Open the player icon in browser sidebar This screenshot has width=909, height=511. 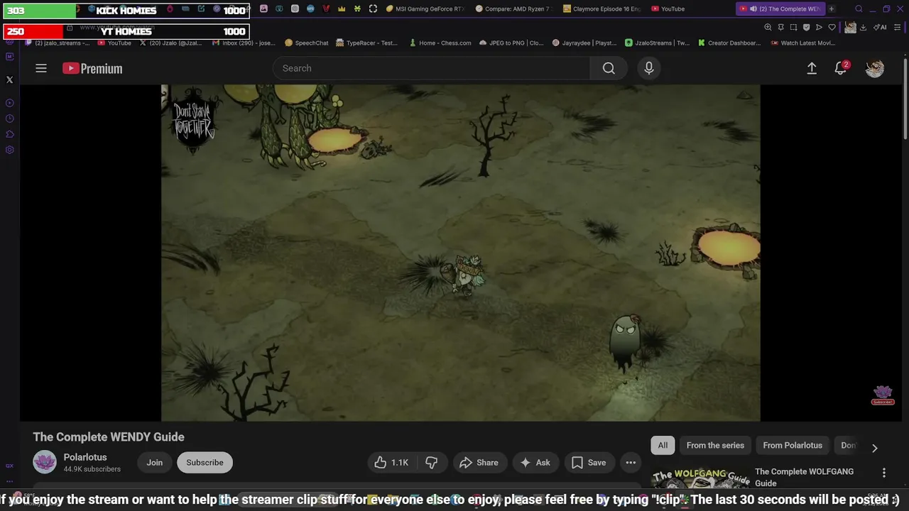9,104
